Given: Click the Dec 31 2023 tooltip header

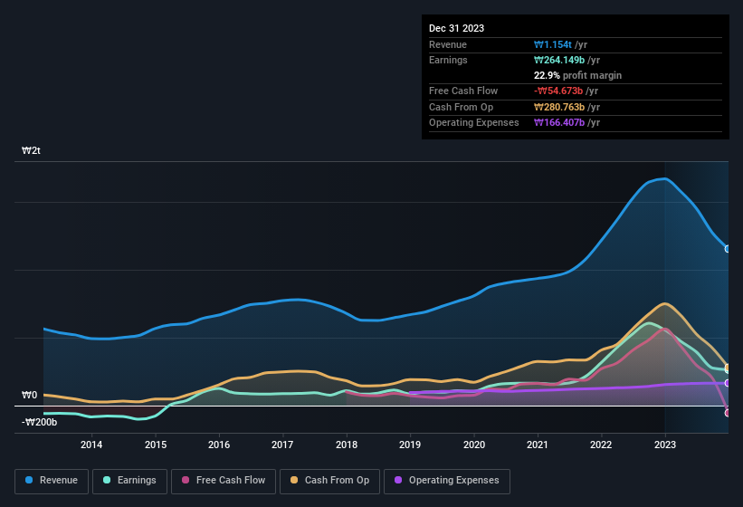Looking at the screenshot, I should click(456, 28).
